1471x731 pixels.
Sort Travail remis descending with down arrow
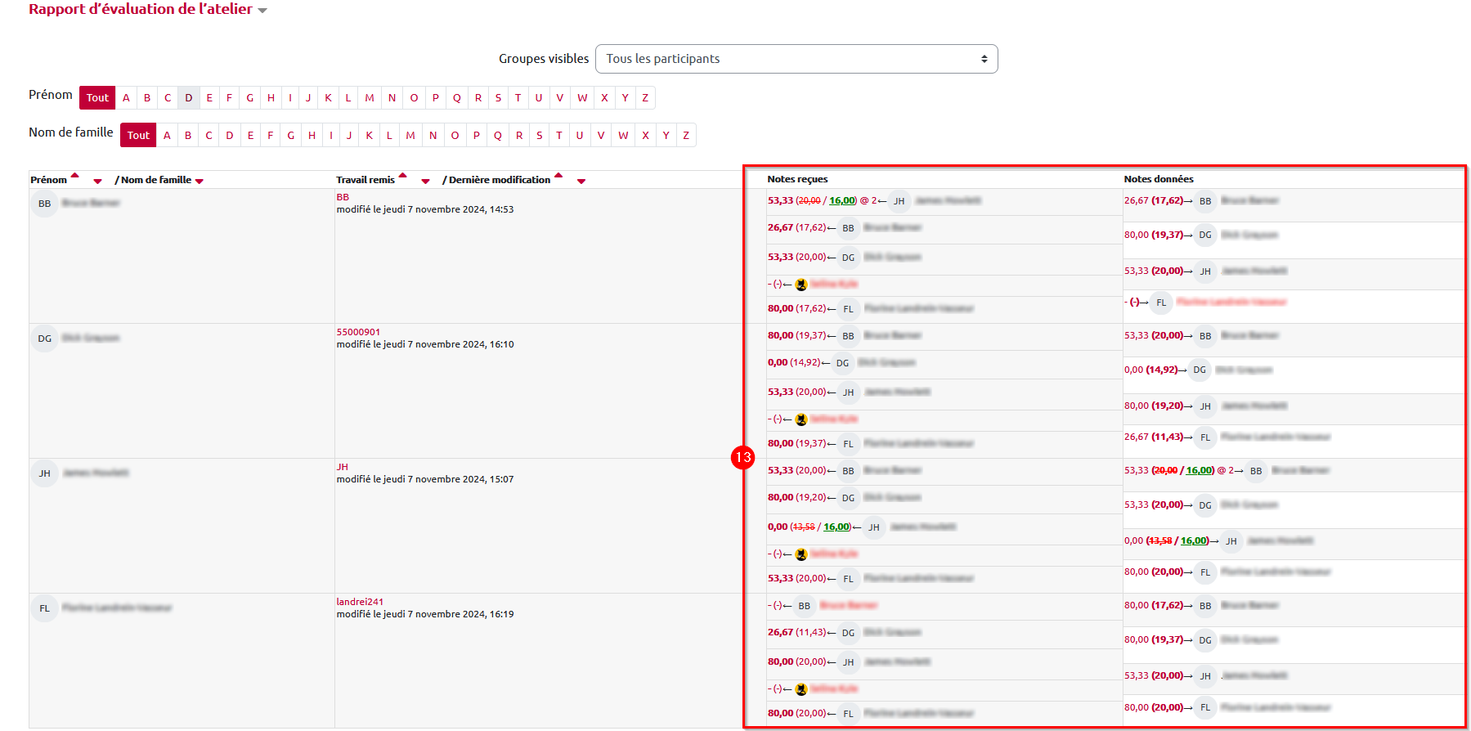[x=425, y=182]
